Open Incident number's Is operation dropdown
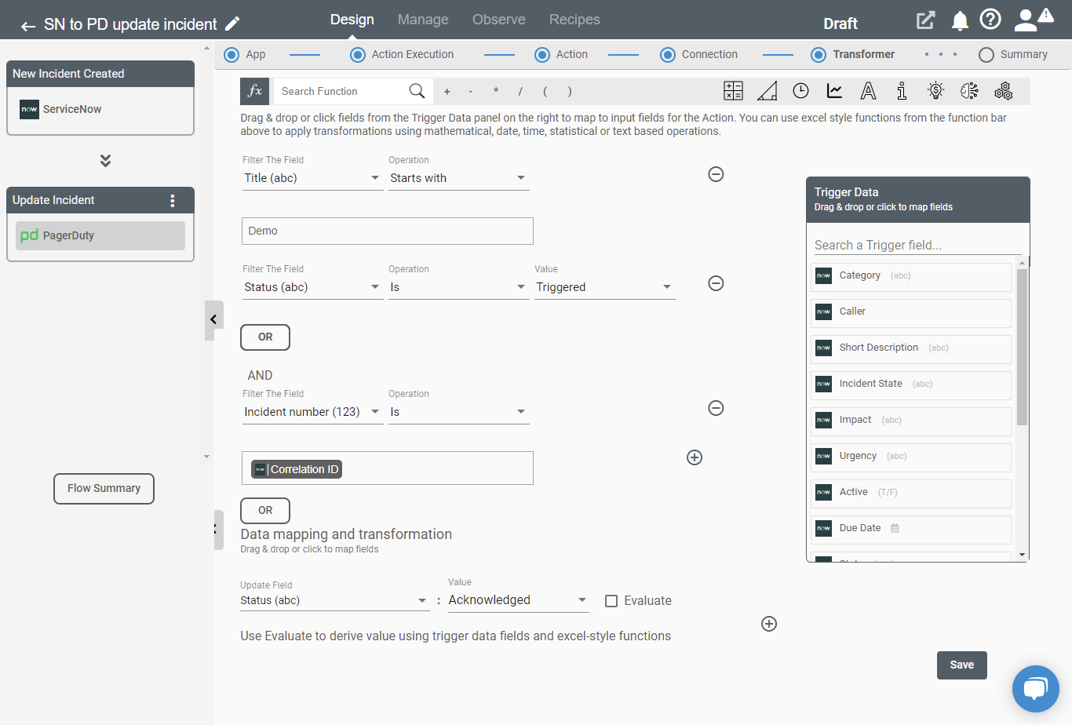Screen dimensions: 1072x725 (x=458, y=412)
